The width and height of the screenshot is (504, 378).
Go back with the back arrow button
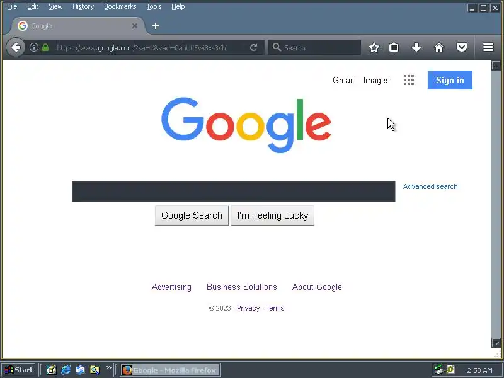click(15, 48)
